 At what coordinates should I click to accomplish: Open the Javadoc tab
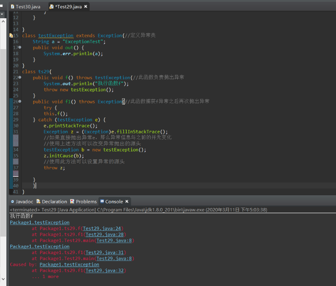[24, 202]
